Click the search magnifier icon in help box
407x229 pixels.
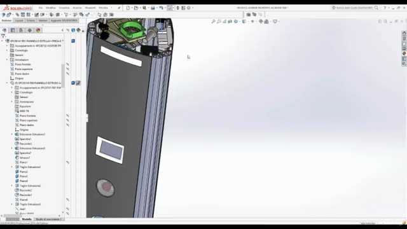(376, 8)
